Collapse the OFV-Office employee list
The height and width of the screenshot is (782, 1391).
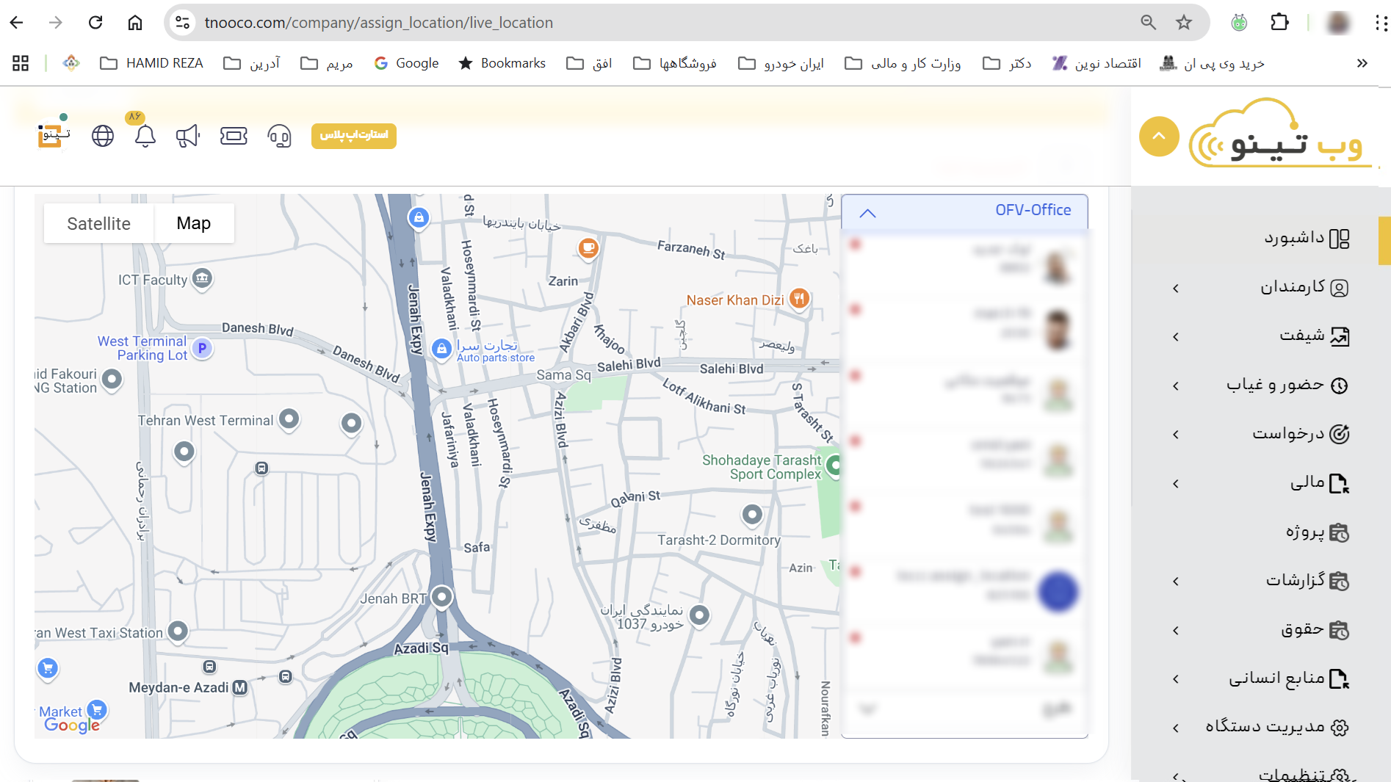[x=867, y=213]
